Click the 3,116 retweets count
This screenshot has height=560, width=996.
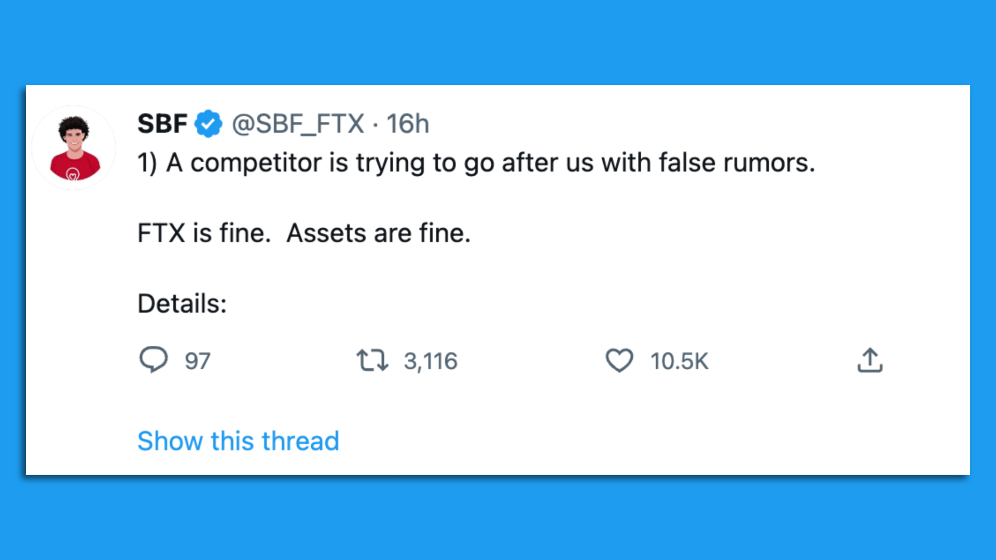coord(431,361)
